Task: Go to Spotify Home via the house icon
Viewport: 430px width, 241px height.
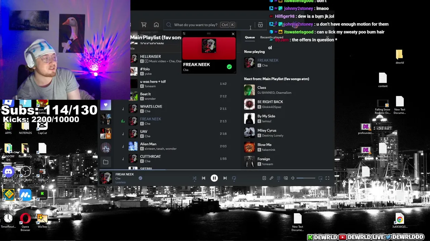Action: 156,25
